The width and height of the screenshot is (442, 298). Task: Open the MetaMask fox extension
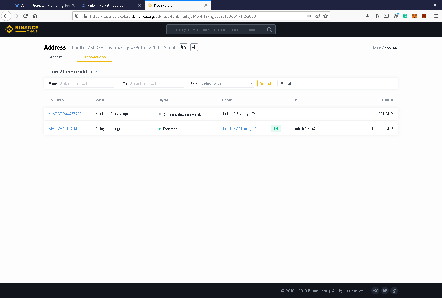point(415,16)
